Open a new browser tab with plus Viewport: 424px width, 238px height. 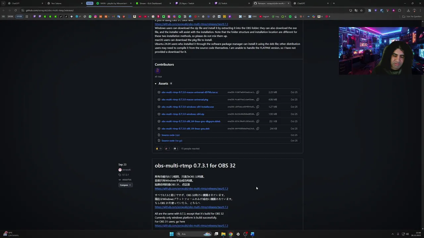coord(334,3)
